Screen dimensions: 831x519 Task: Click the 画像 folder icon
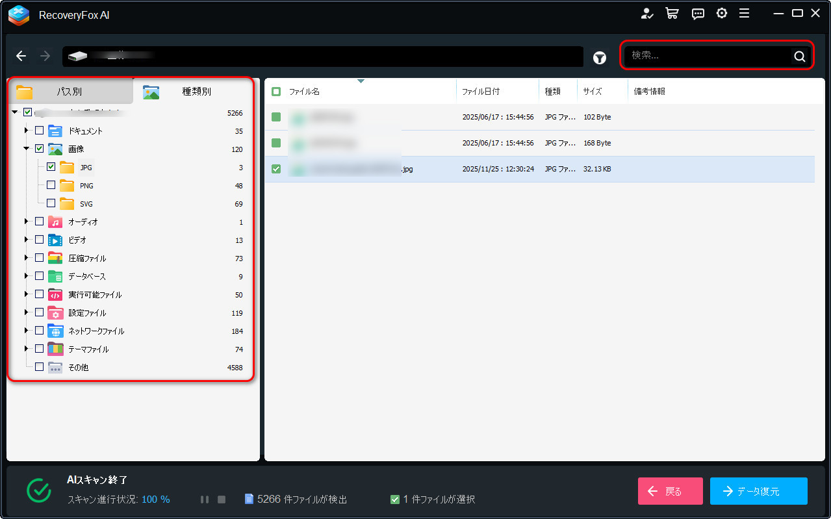55,149
